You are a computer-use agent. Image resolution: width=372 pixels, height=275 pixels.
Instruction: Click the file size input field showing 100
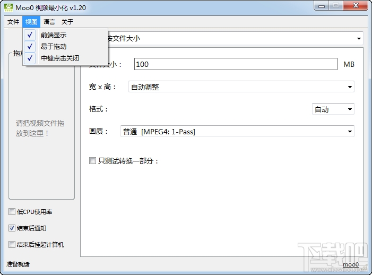click(236, 64)
